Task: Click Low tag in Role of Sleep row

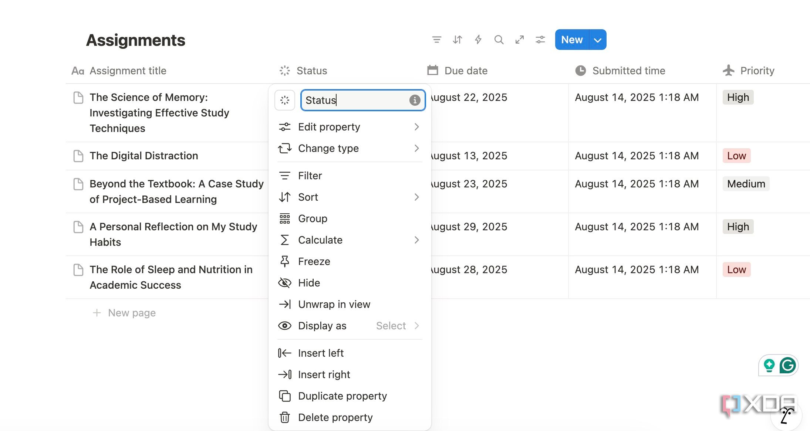Action: point(736,270)
